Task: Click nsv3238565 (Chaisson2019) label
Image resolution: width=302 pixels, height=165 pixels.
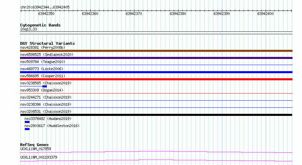Action: point(46,83)
